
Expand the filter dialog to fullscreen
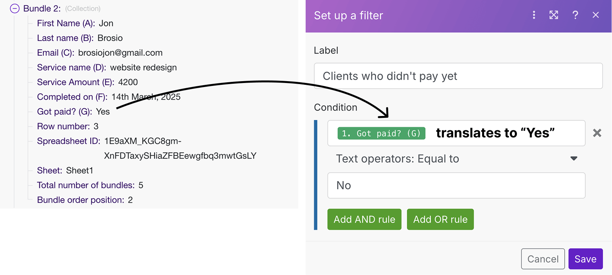[x=554, y=15]
